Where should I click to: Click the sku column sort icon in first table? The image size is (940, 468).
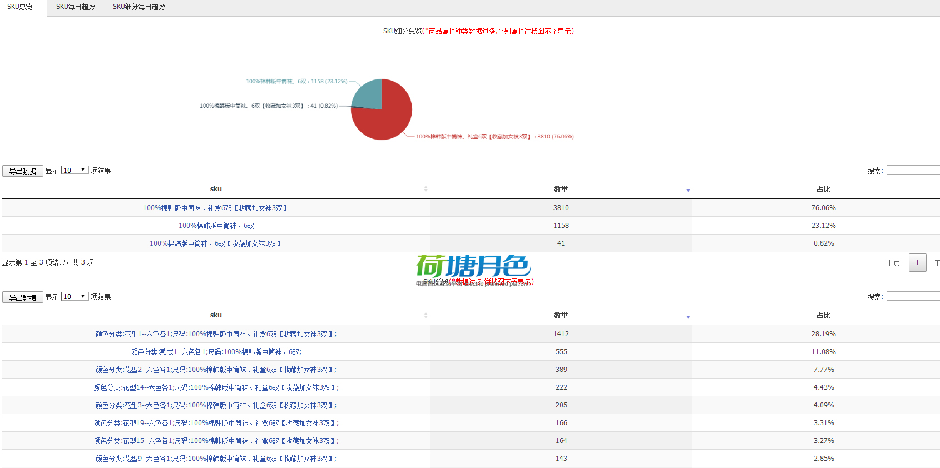426,189
